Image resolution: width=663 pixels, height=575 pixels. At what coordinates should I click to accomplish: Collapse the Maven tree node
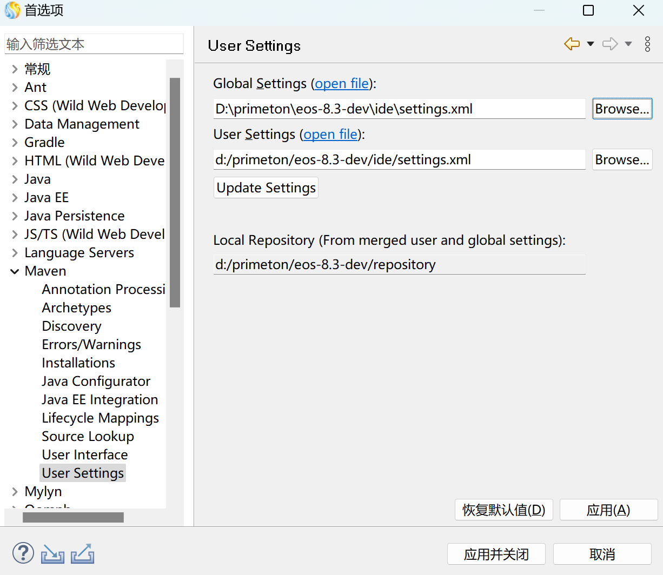click(x=15, y=271)
